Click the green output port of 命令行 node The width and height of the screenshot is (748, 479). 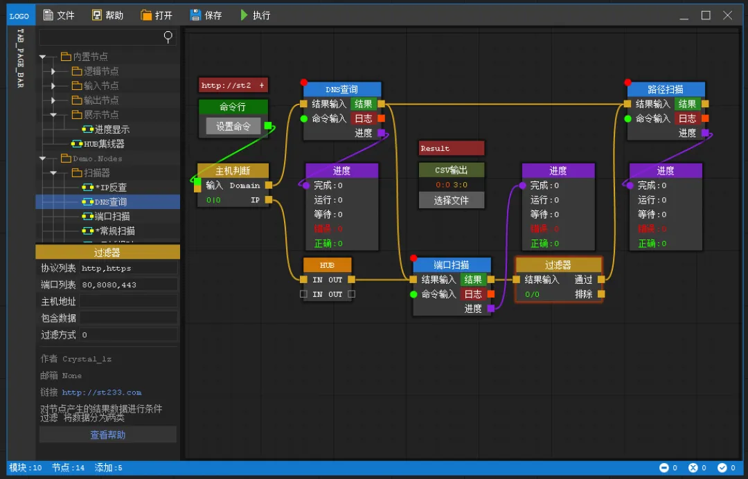[x=268, y=126]
